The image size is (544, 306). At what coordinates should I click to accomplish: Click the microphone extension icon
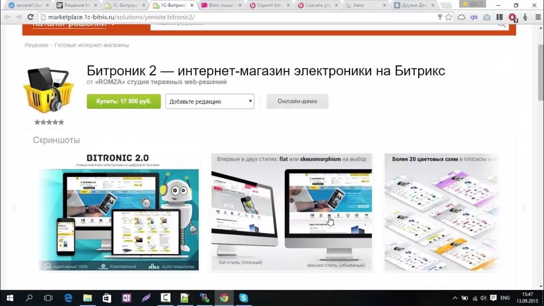pyautogui.click(x=525, y=17)
